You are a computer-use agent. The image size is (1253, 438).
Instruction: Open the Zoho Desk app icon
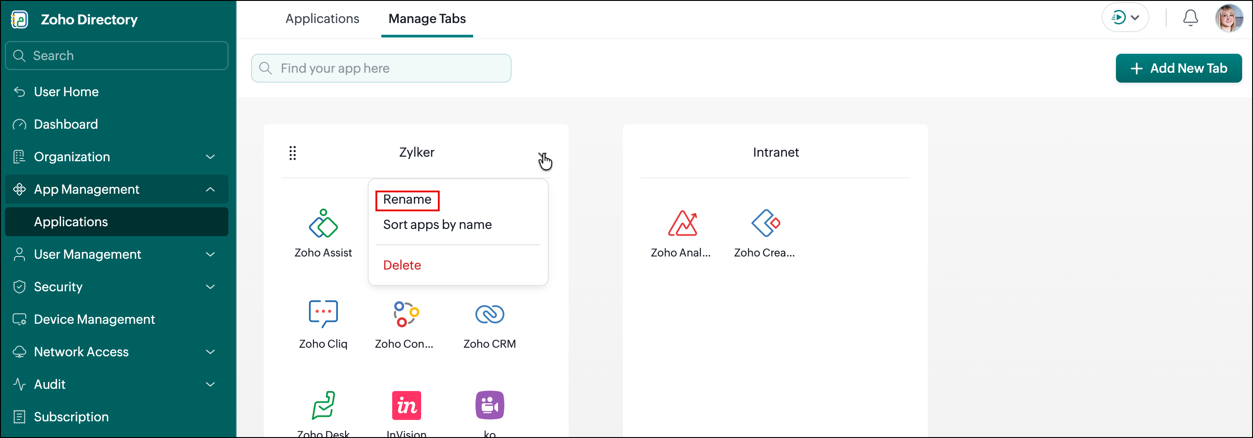click(x=323, y=405)
